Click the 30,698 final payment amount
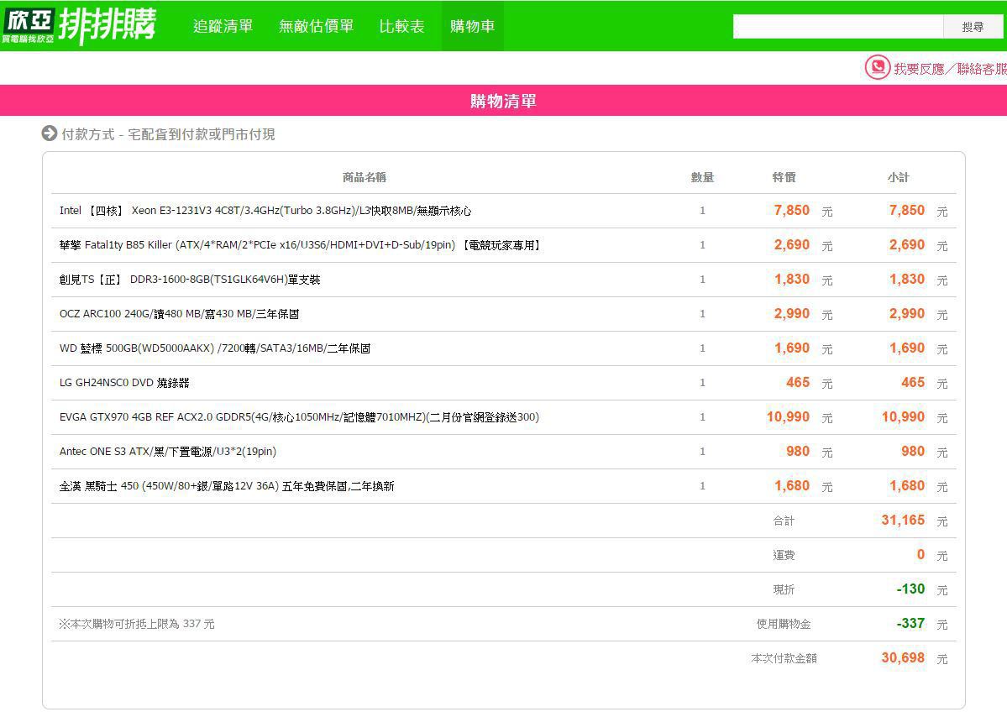The image size is (1007, 717). point(903,658)
